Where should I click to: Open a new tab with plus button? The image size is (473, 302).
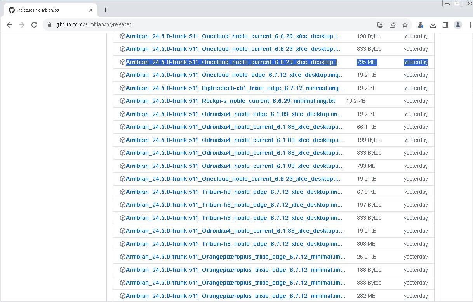pos(106,10)
